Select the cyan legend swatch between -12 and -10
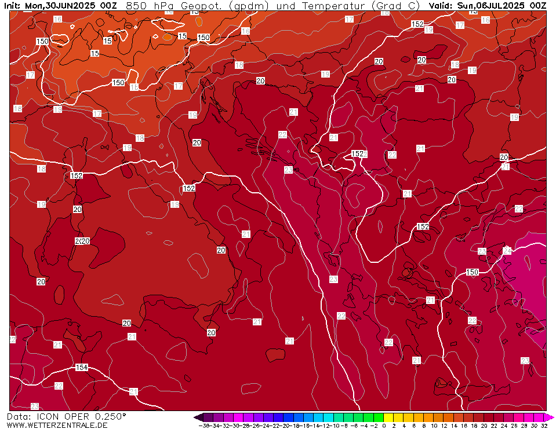 pos(328,417)
